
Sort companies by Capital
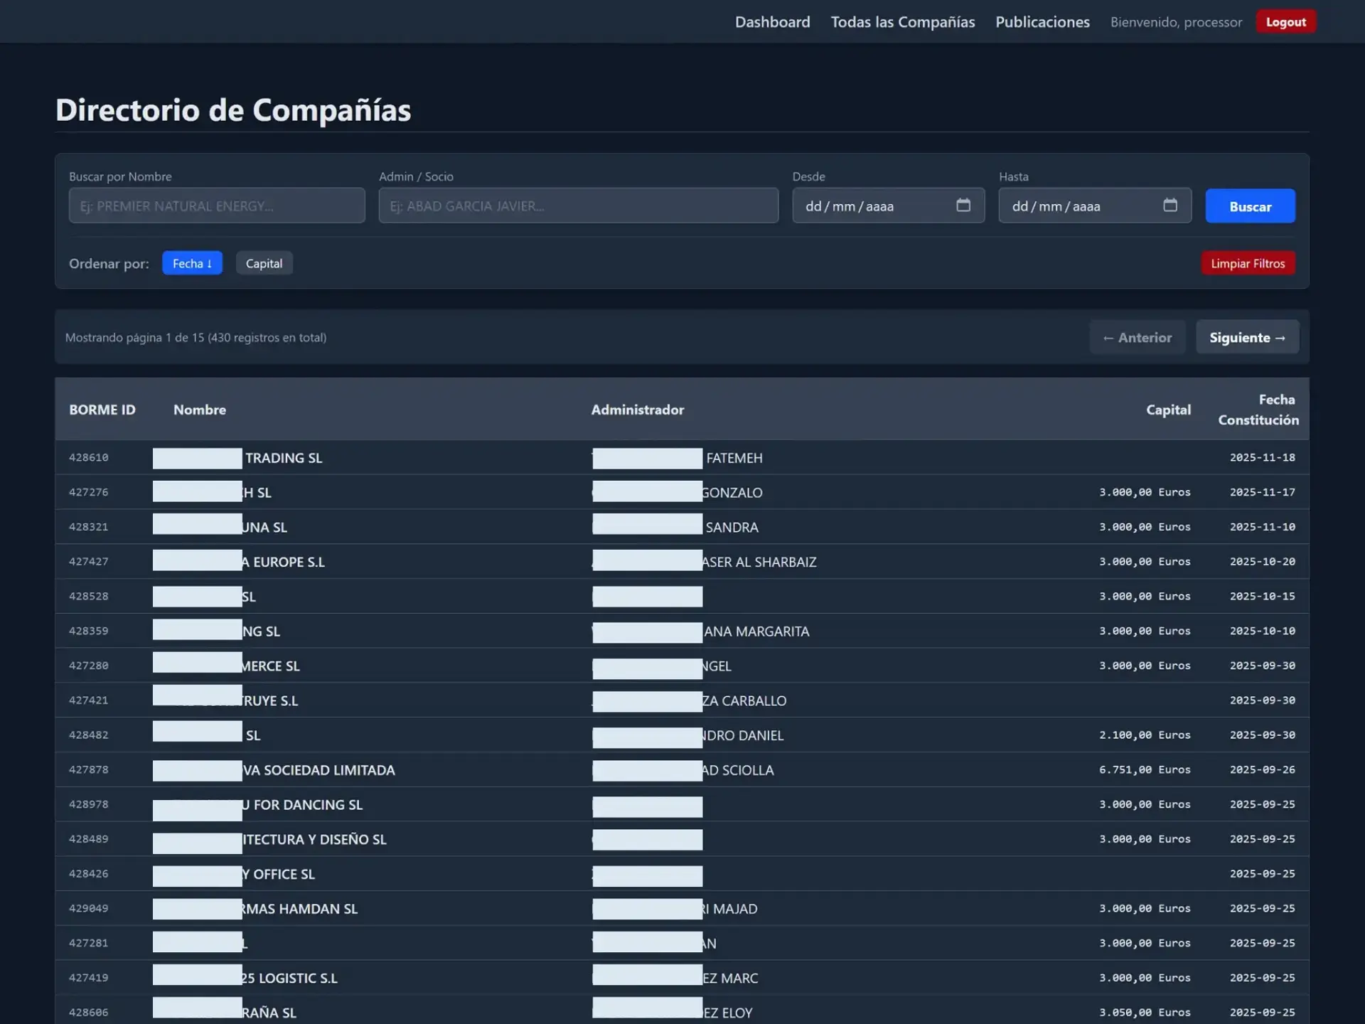click(x=264, y=262)
